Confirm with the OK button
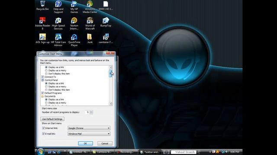 (x=85, y=143)
